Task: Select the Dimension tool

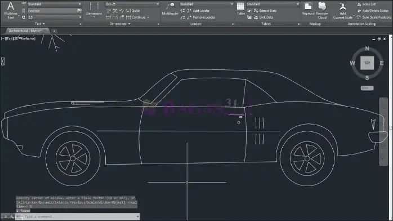Action: (x=94, y=10)
